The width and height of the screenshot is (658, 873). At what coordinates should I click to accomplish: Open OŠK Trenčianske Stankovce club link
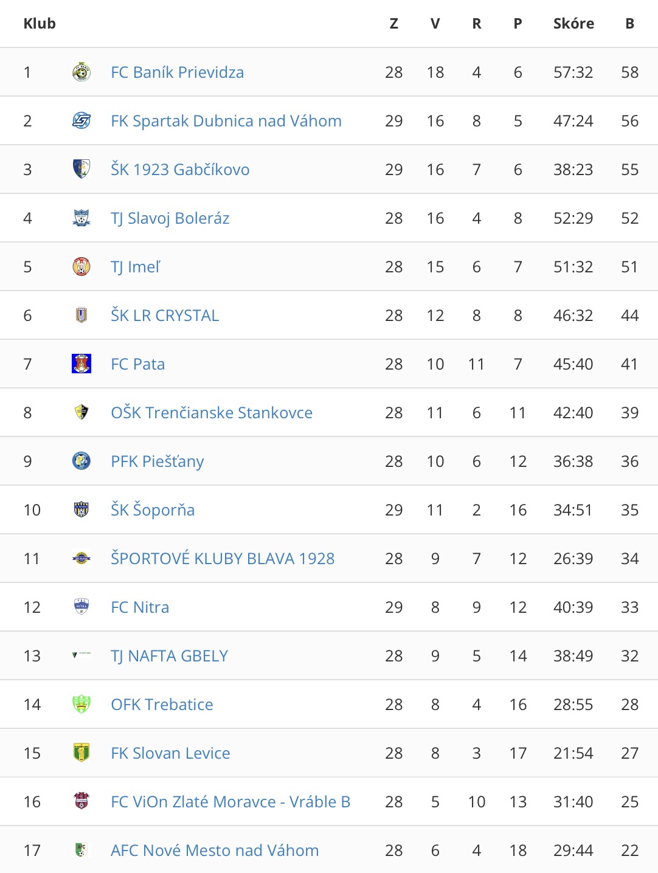(x=212, y=413)
